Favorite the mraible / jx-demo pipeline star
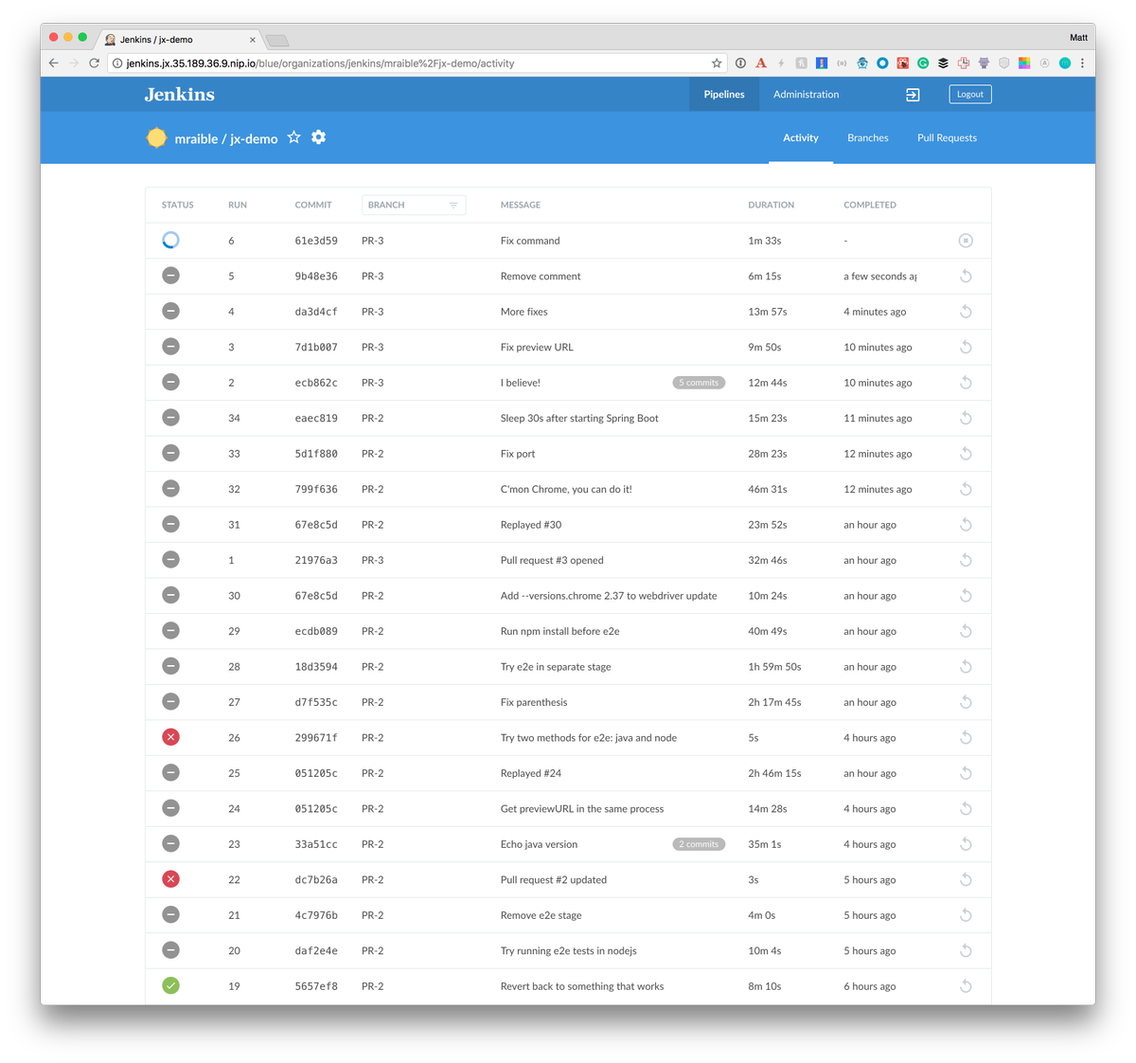1136x1063 pixels. coord(294,137)
